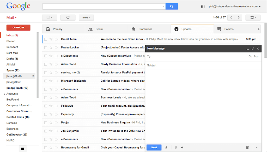Screen dimensions: 267x152
Task: Select the Gmail Team message checkbox
Action: (46, 39)
